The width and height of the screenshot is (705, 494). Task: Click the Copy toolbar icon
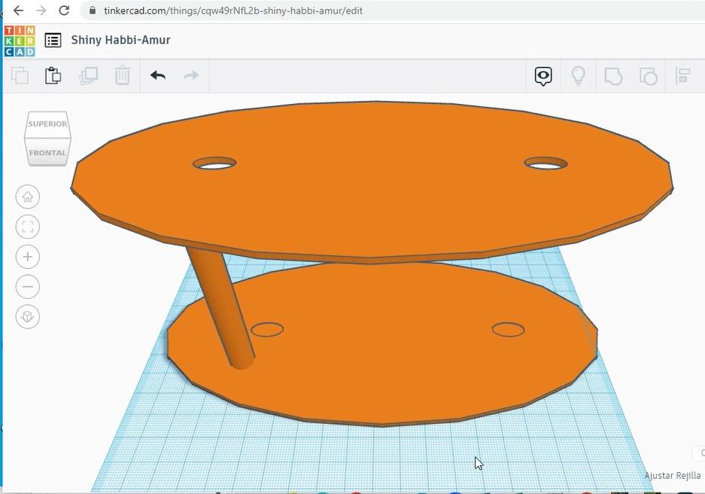coord(20,75)
